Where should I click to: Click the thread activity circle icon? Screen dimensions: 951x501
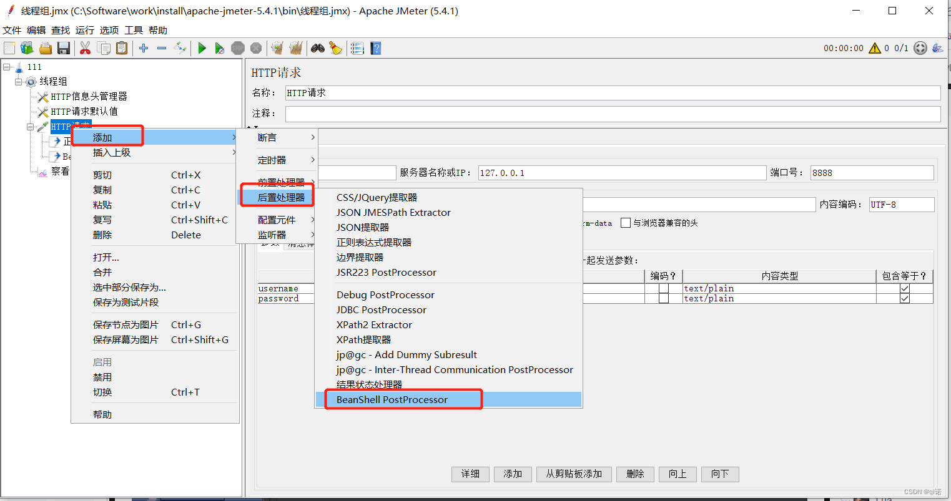(920, 48)
